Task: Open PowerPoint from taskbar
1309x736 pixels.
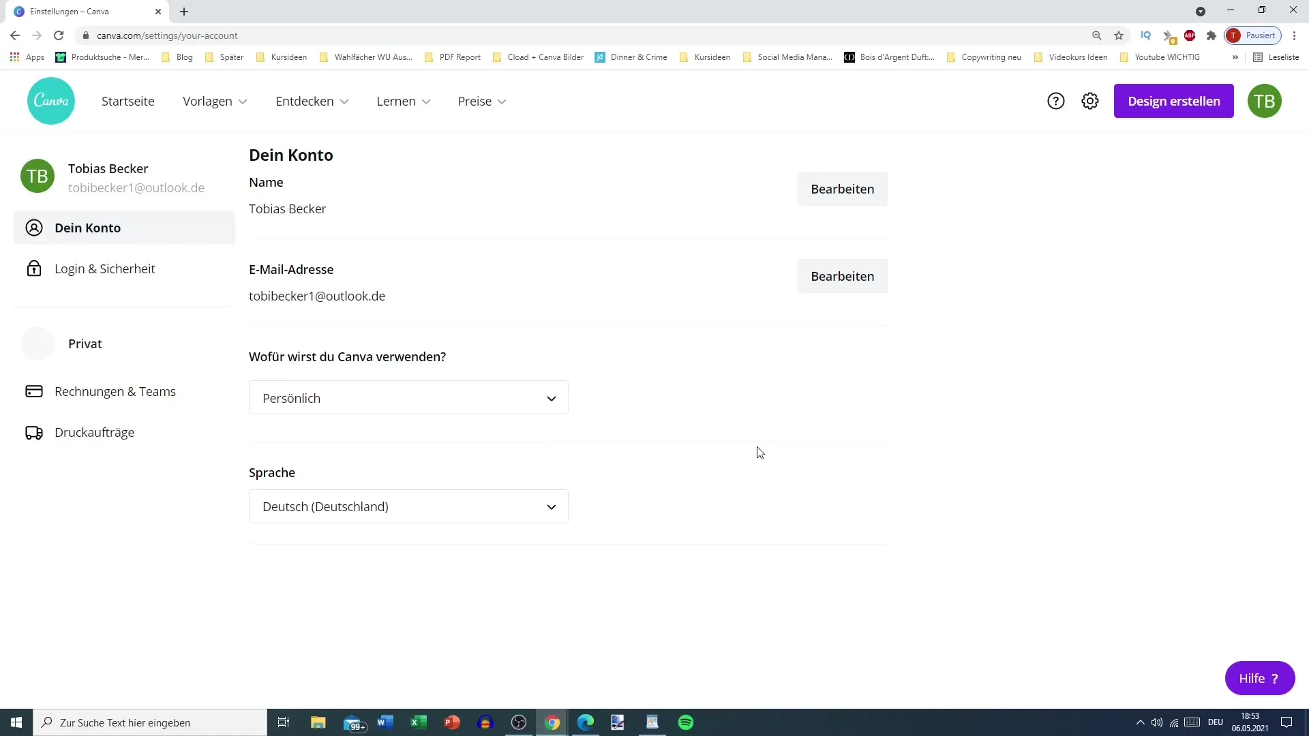Action: [452, 722]
